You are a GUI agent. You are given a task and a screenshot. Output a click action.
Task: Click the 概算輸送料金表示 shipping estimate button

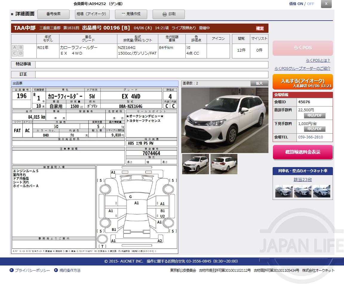pyautogui.click(x=303, y=152)
